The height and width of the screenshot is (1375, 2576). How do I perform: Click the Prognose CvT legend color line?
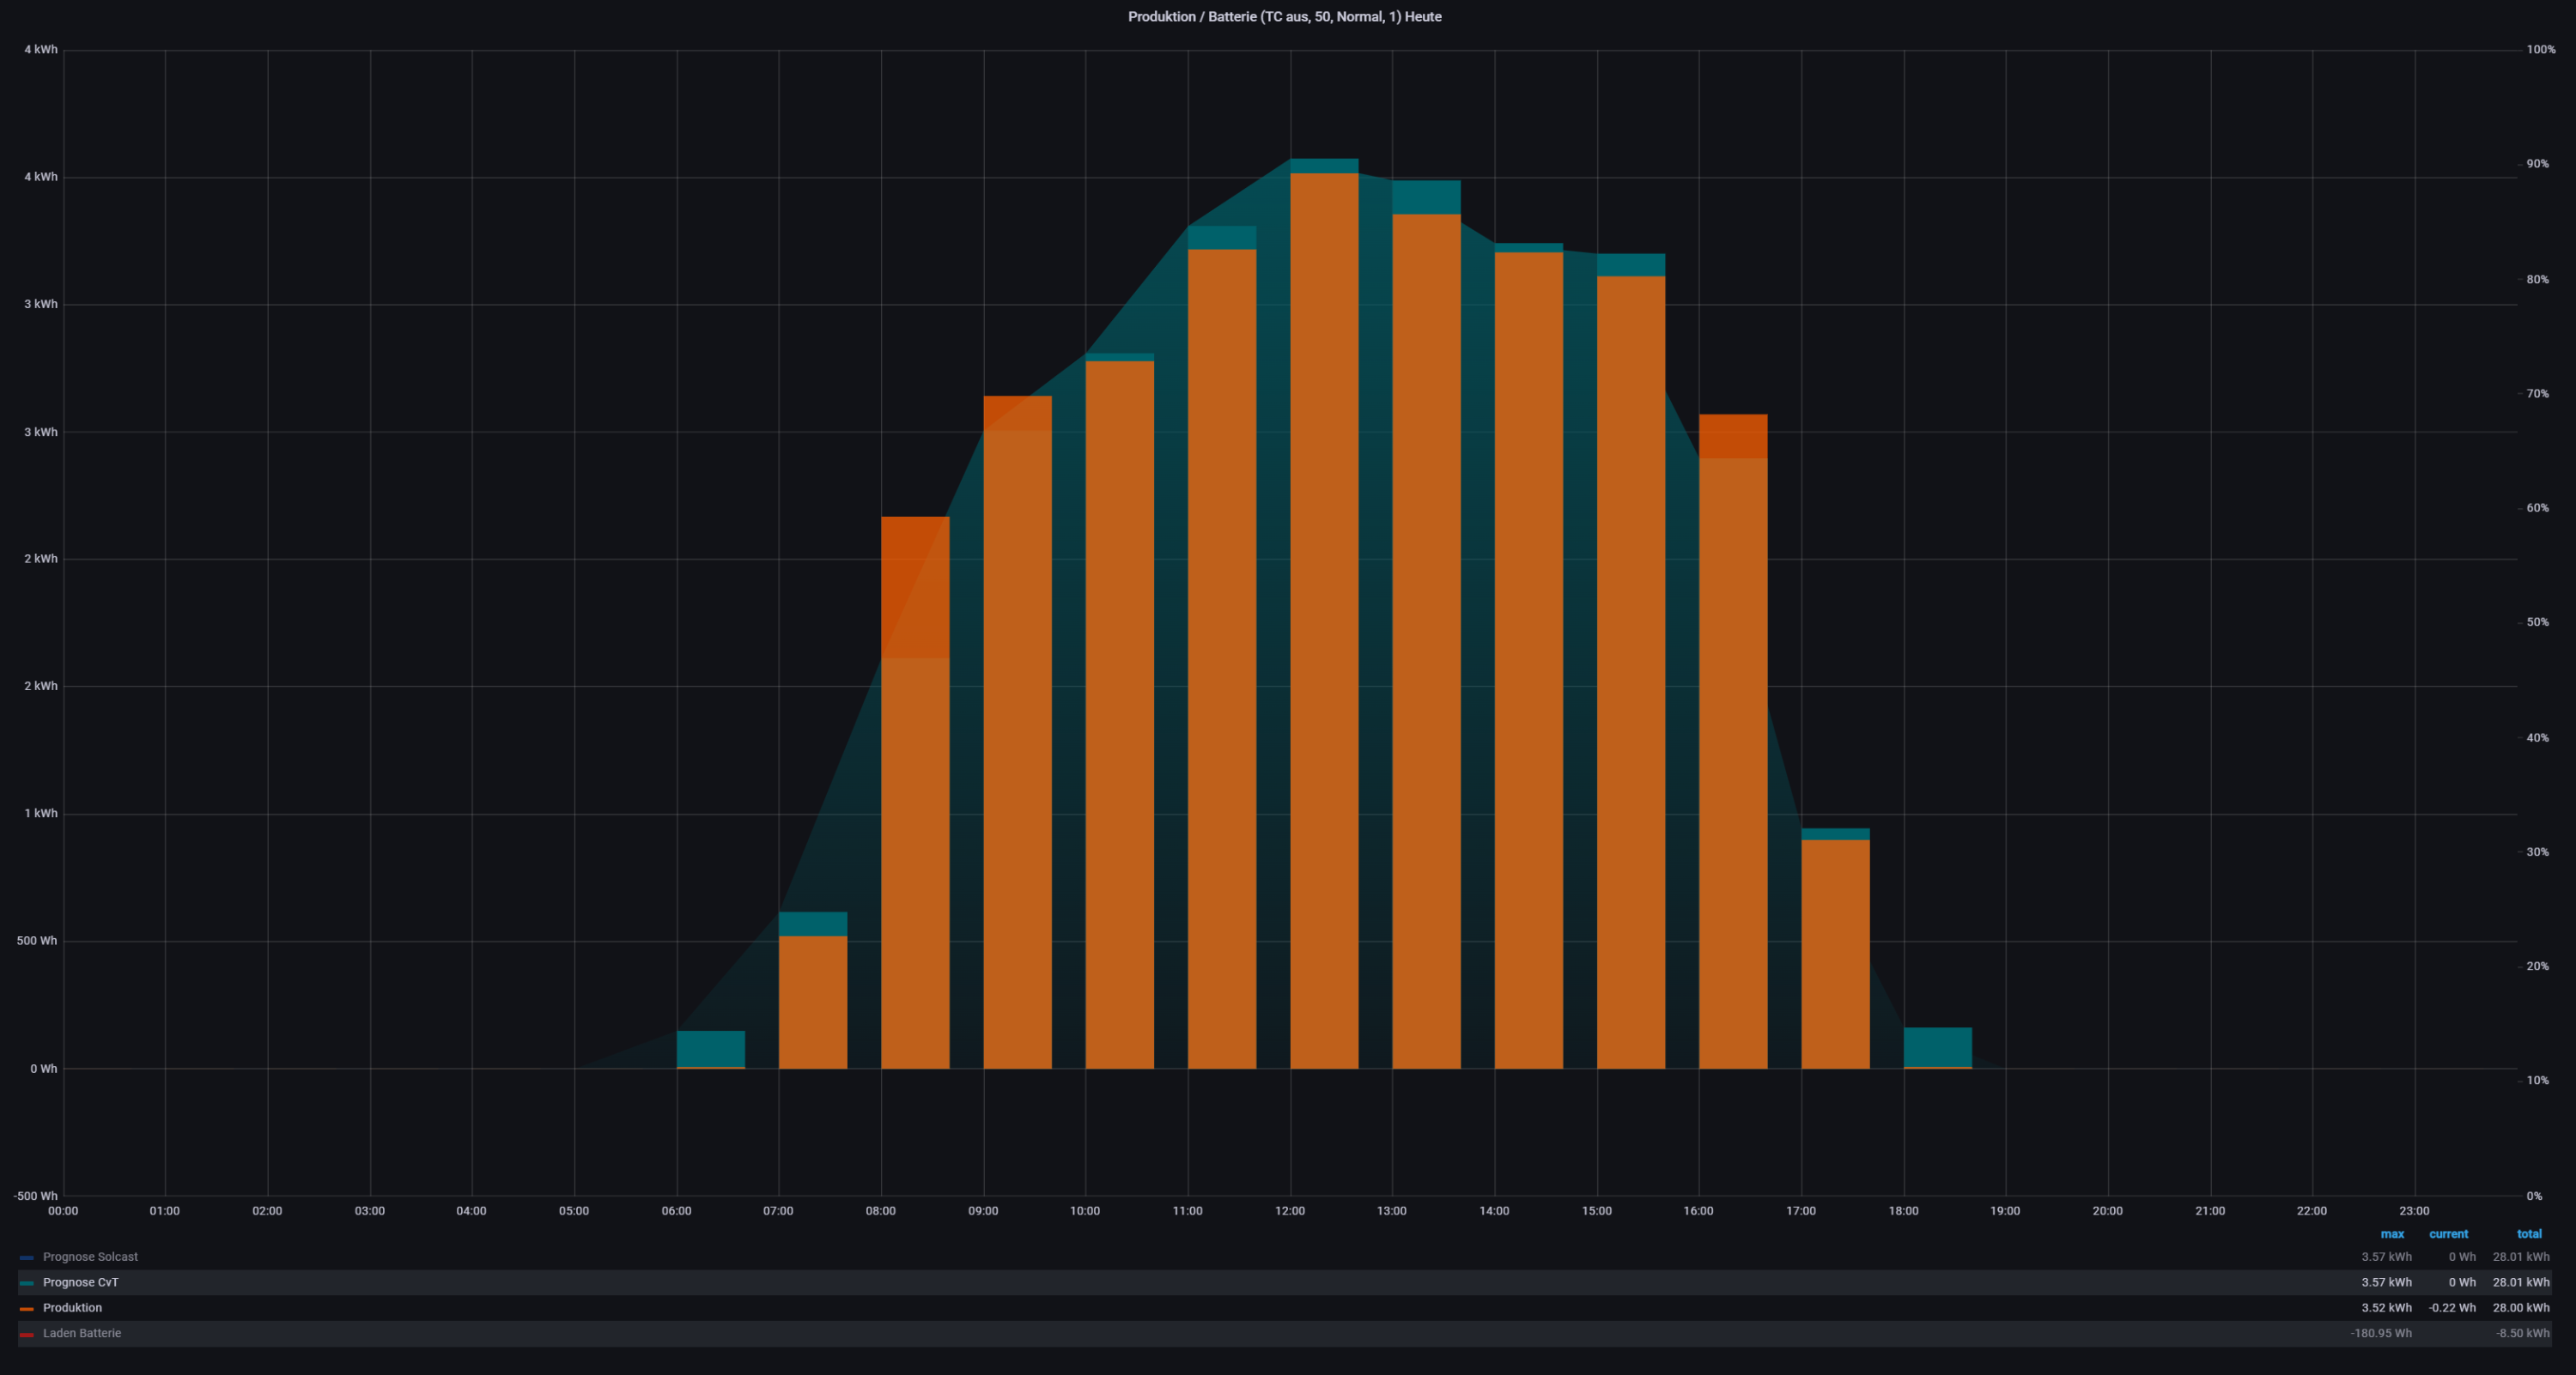click(x=27, y=1283)
